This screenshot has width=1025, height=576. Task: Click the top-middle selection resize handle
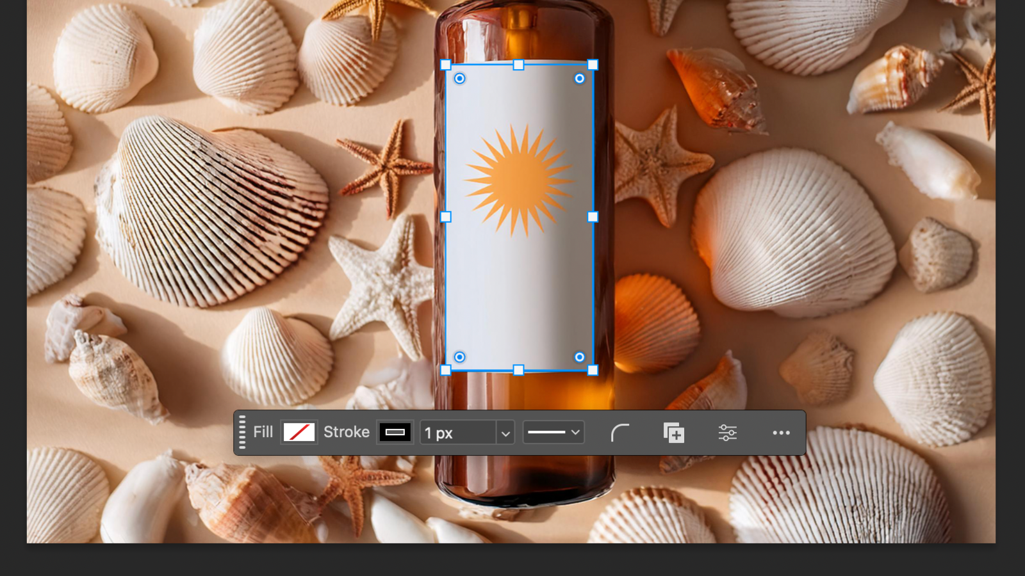point(518,65)
